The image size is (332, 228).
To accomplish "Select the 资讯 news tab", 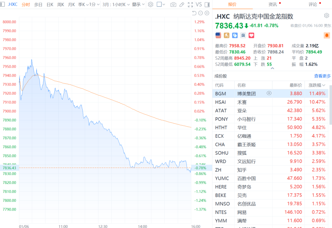I will (x=273, y=4).
